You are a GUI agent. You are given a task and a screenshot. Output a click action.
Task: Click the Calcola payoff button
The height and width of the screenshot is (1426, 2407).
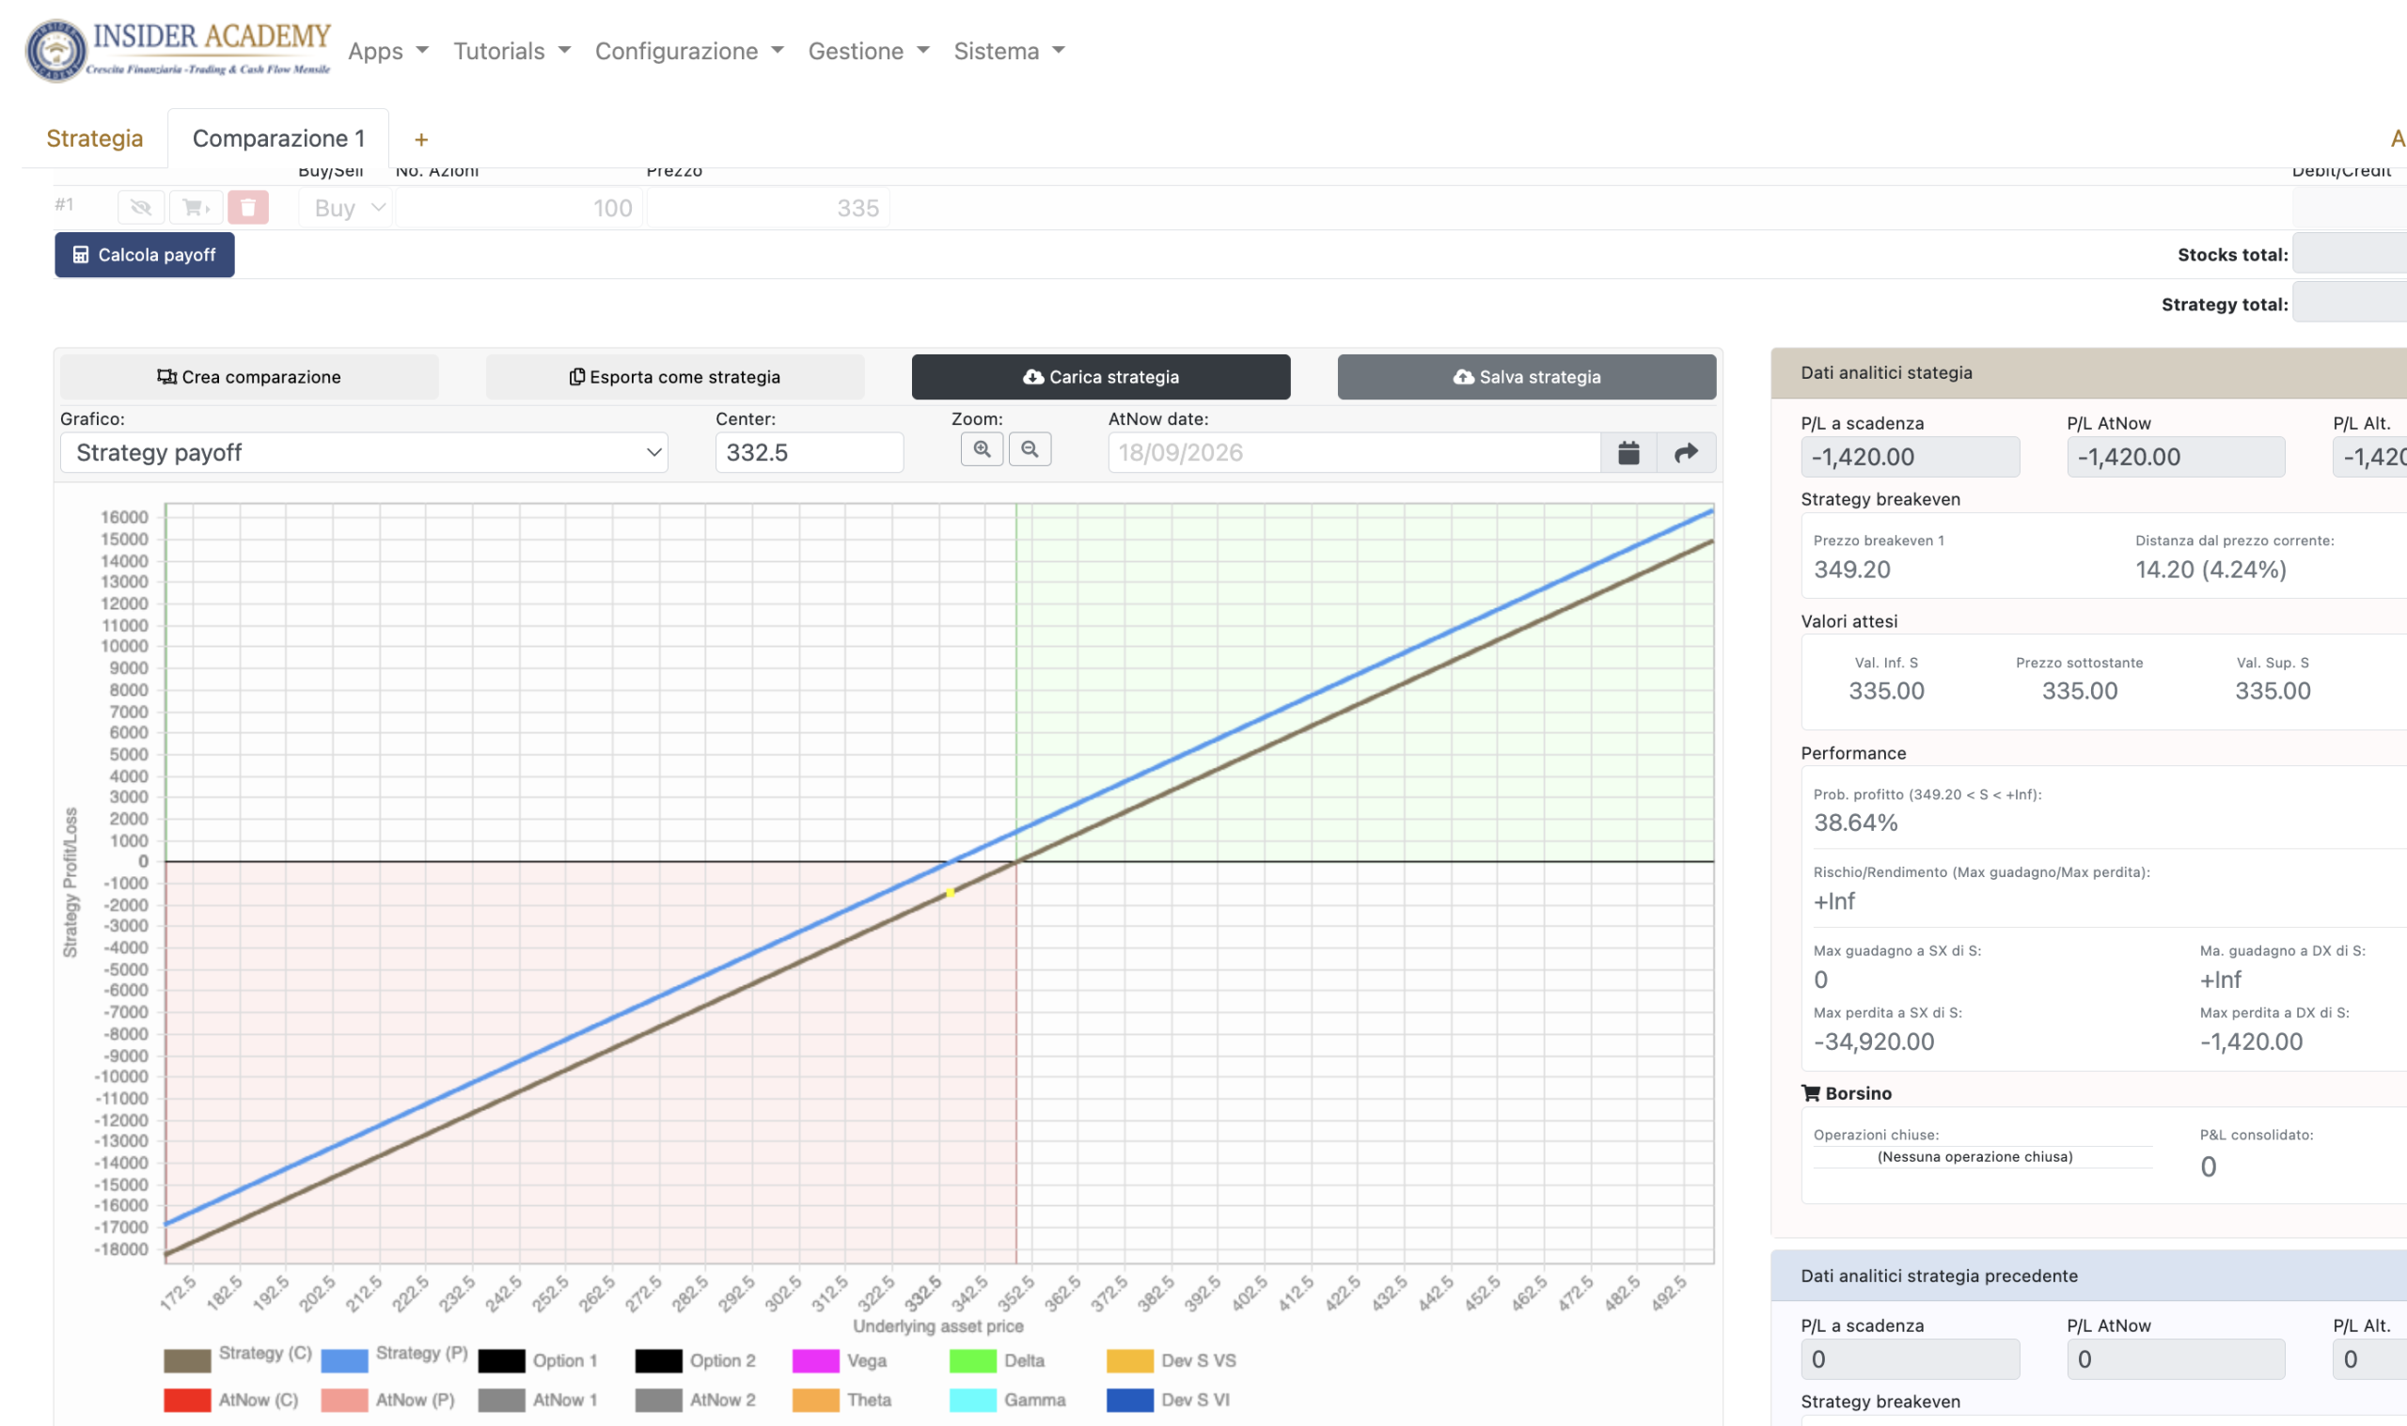144,255
